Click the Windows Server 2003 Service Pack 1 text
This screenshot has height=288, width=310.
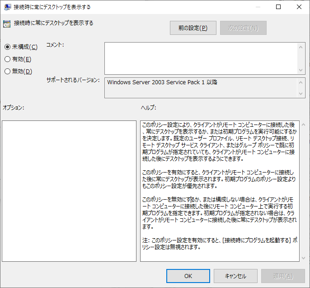pyautogui.click(x=162, y=82)
